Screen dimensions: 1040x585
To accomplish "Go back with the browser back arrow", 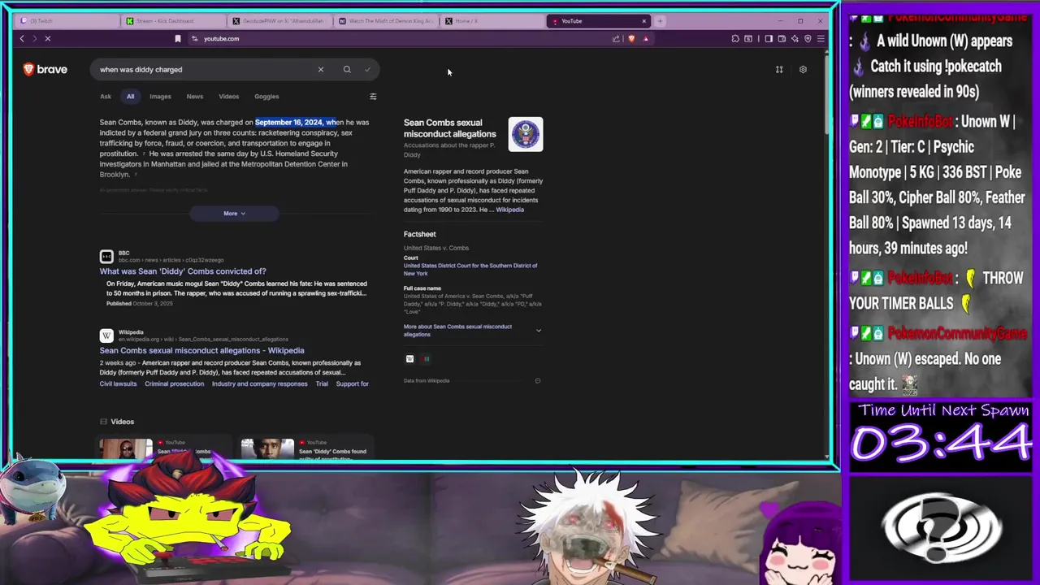I will pos(22,38).
